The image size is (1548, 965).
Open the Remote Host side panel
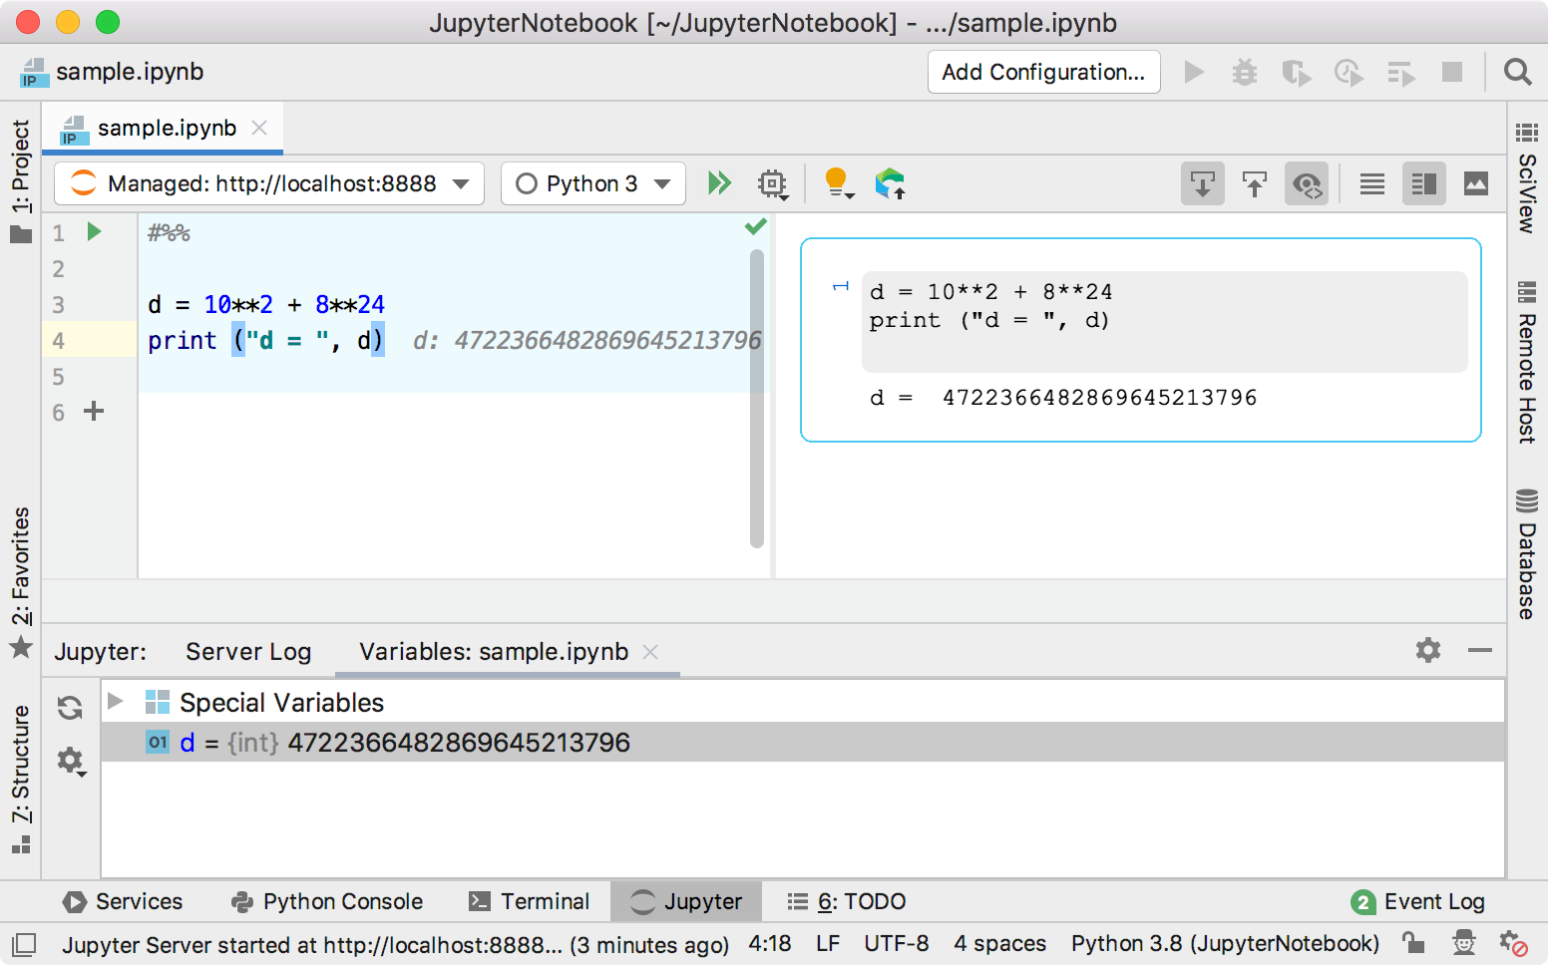point(1526,363)
